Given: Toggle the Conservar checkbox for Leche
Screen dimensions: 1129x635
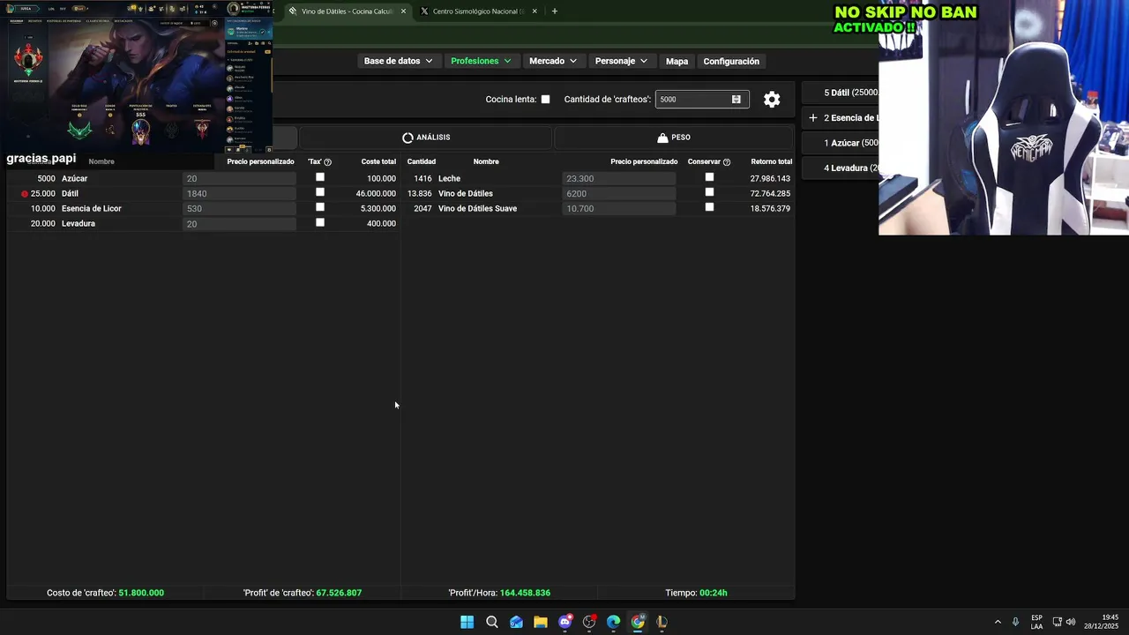Looking at the screenshot, I should click(x=709, y=177).
